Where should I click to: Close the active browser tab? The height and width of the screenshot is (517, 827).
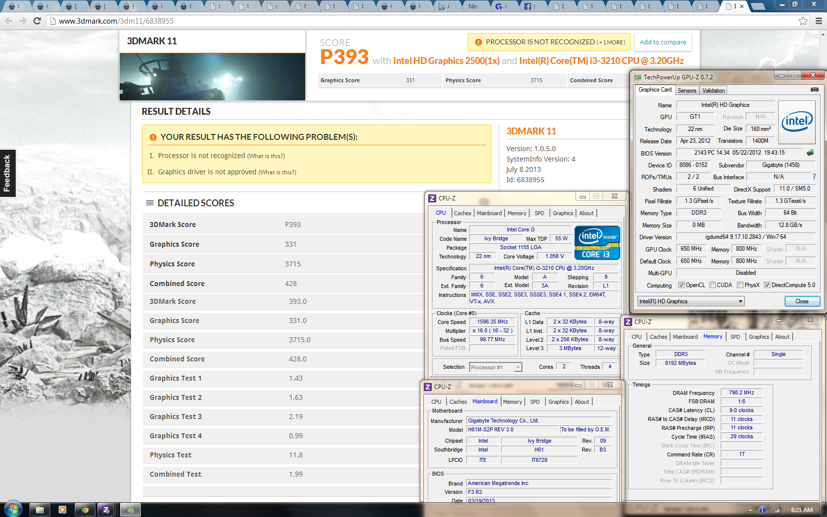[742, 6]
